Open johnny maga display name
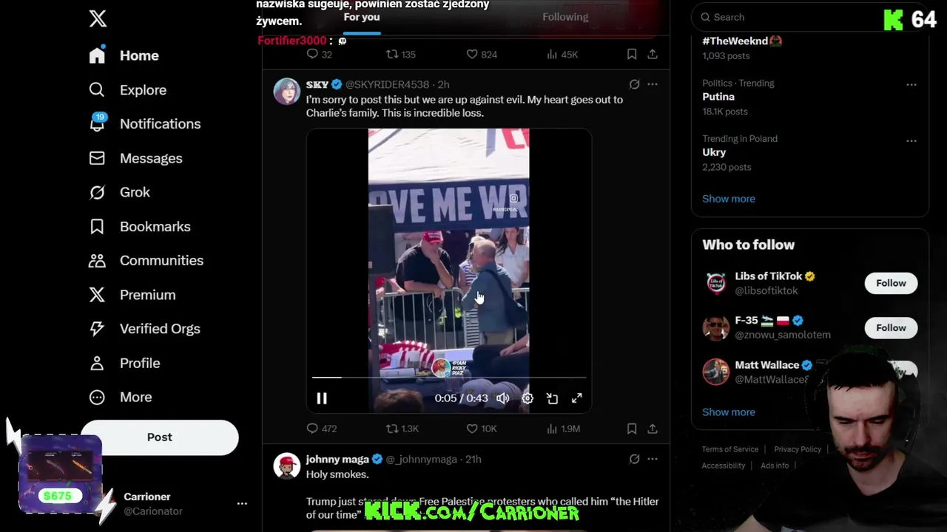Image resolution: width=947 pixels, height=532 pixels. click(337, 459)
